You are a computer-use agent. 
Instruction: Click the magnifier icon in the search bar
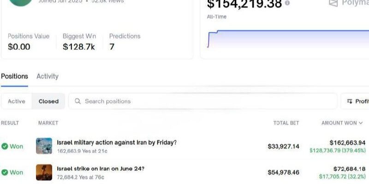(77, 101)
